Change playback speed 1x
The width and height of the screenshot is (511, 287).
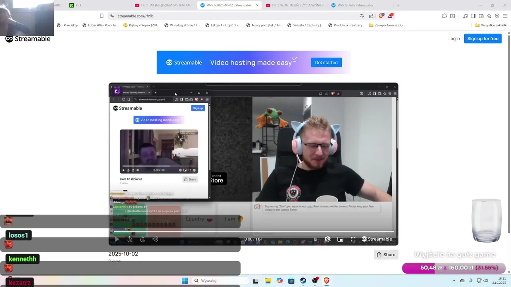click(x=315, y=239)
